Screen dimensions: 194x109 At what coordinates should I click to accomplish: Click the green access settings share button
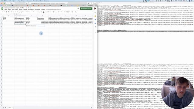pos(86,8)
